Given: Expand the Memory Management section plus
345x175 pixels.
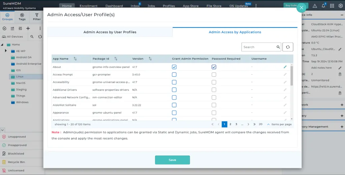Looking at the screenshot, I should [342, 127].
